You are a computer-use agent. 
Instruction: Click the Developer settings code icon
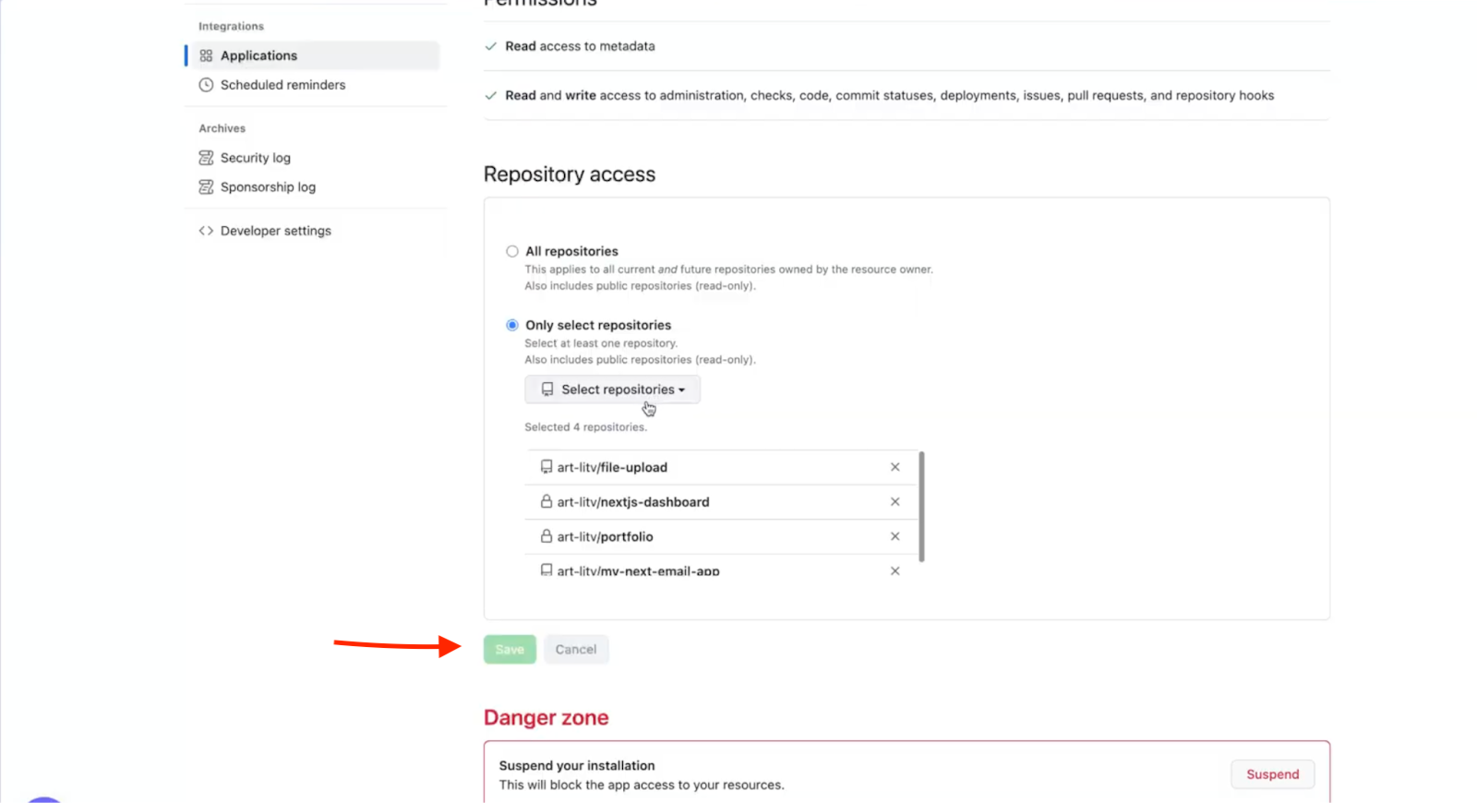click(x=206, y=231)
